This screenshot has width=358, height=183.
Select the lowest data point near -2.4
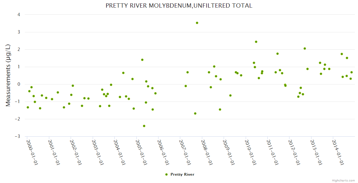coord(144,126)
